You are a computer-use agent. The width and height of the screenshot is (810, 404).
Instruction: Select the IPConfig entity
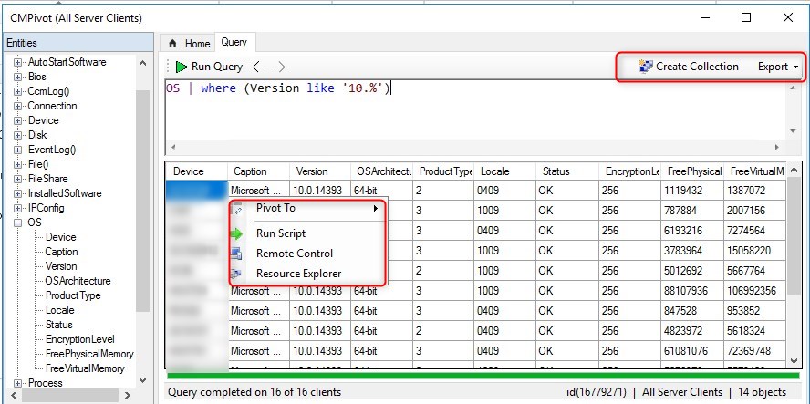(46, 208)
